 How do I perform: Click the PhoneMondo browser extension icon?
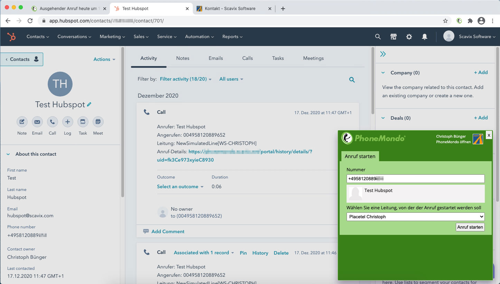pyautogui.click(x=459, y=21)
